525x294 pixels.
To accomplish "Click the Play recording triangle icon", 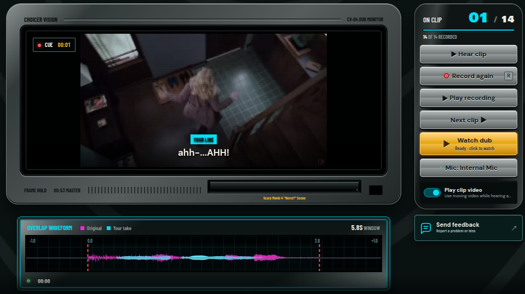I will coord(445,98).
